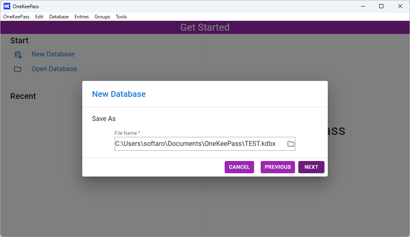Click the OneKeePass app icon in title bar

coord(7,6)
